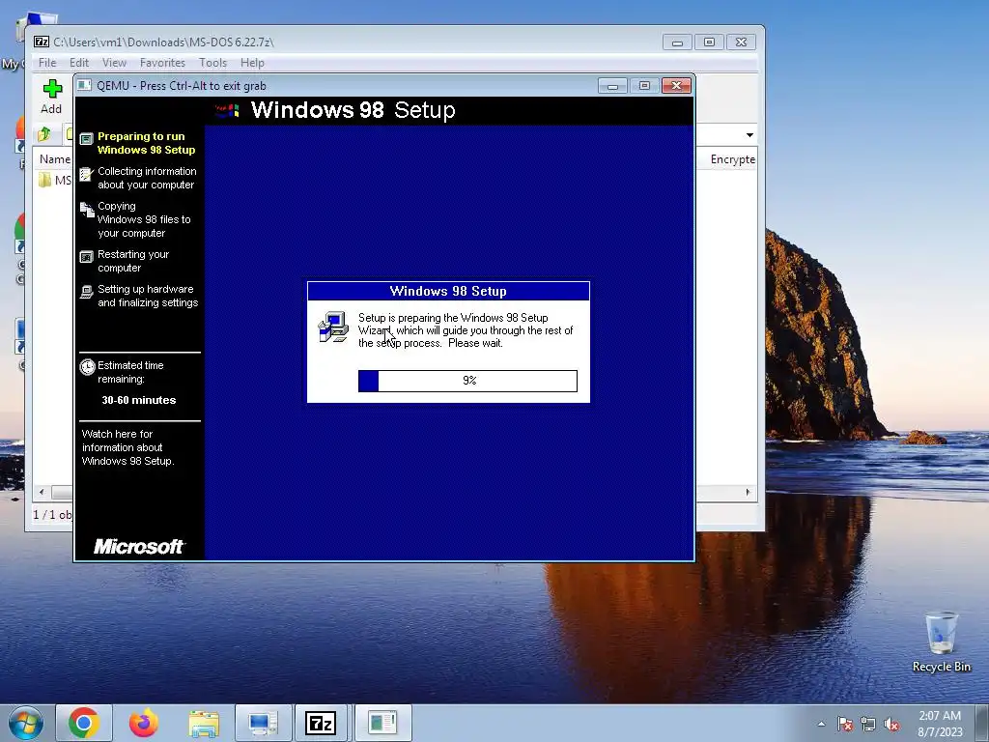This screenshot has width=989, height=742.
Task: Open the Recycle Bin desktop icon
Action: tap(941, 642)
